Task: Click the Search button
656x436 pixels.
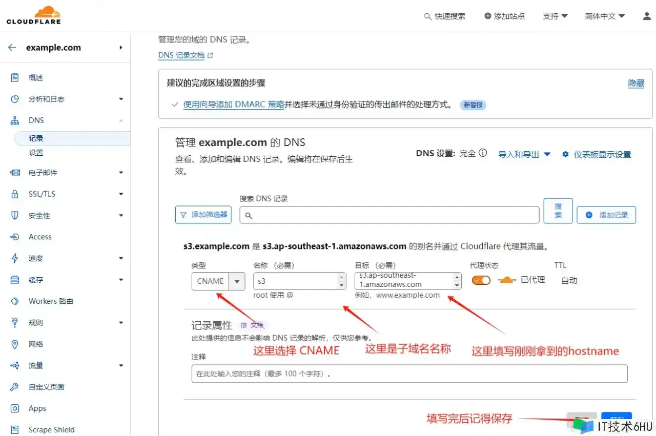Action: coord(558,211)
